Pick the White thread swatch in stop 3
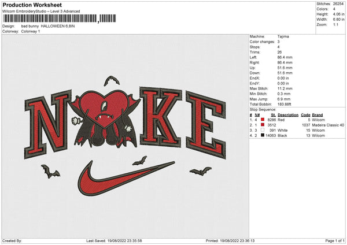347x245 pixels. 263,130
